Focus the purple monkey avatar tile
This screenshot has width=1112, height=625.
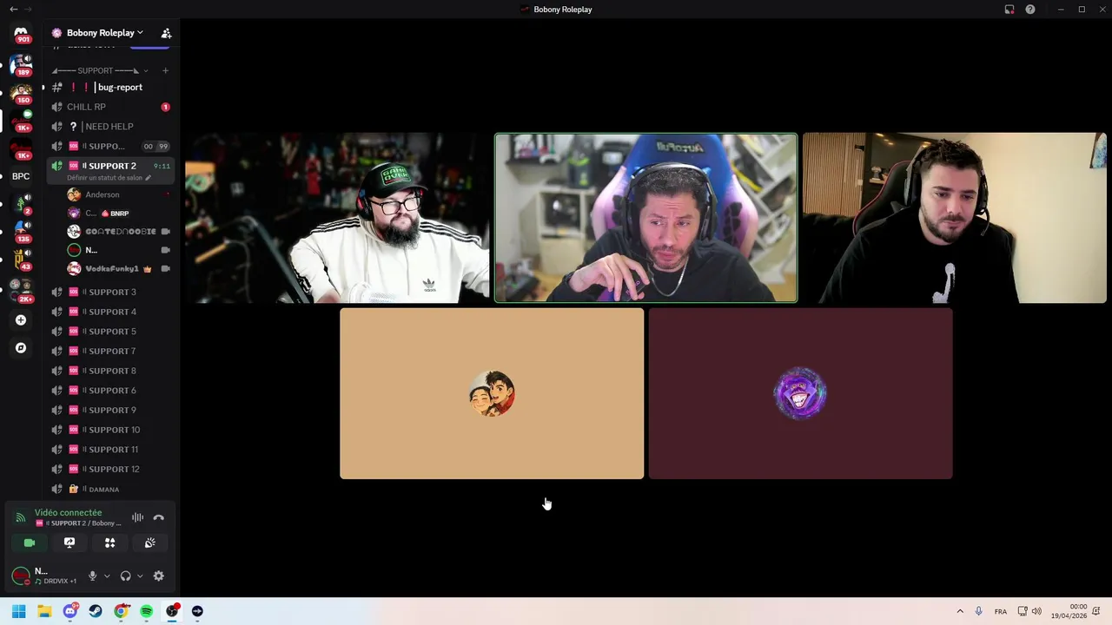point(800,393)
